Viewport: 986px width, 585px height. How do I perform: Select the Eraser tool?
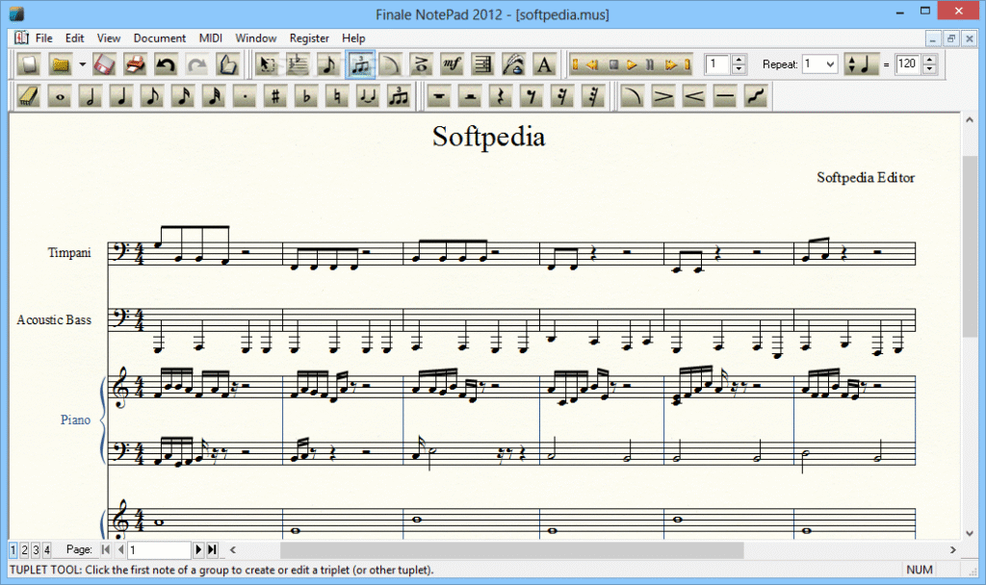pyautogui.click(x=28, y=96)
